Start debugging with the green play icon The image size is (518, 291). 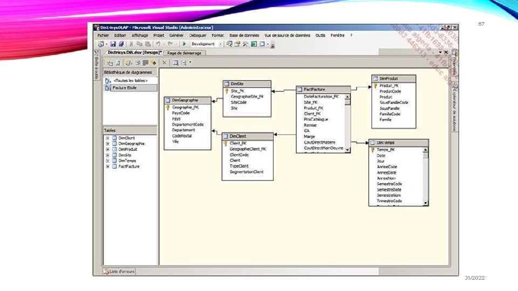185,44
